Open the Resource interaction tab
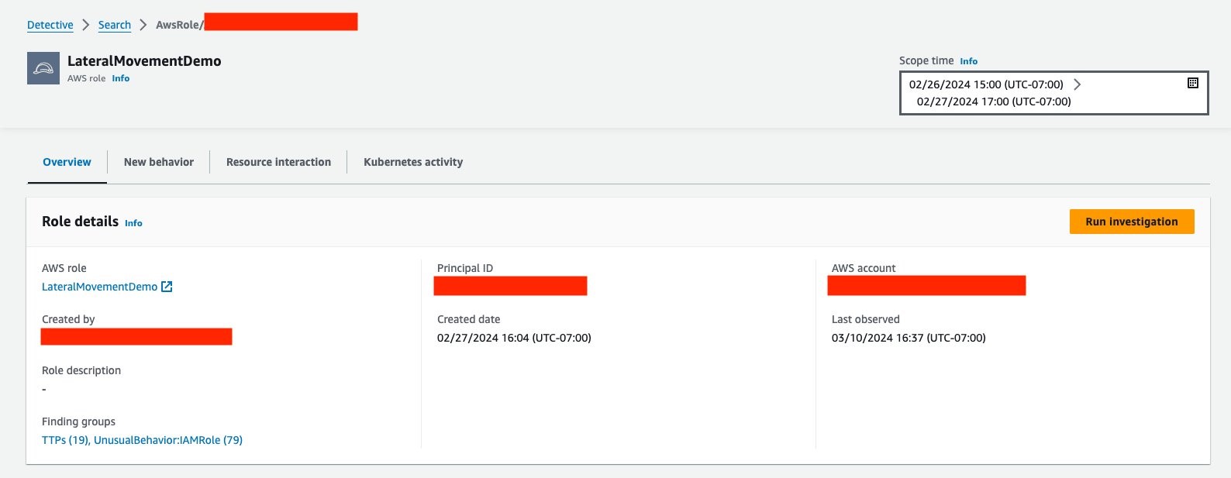This screenshot has height=478, width=1231. pyautogui.click(x=278, y=162)
